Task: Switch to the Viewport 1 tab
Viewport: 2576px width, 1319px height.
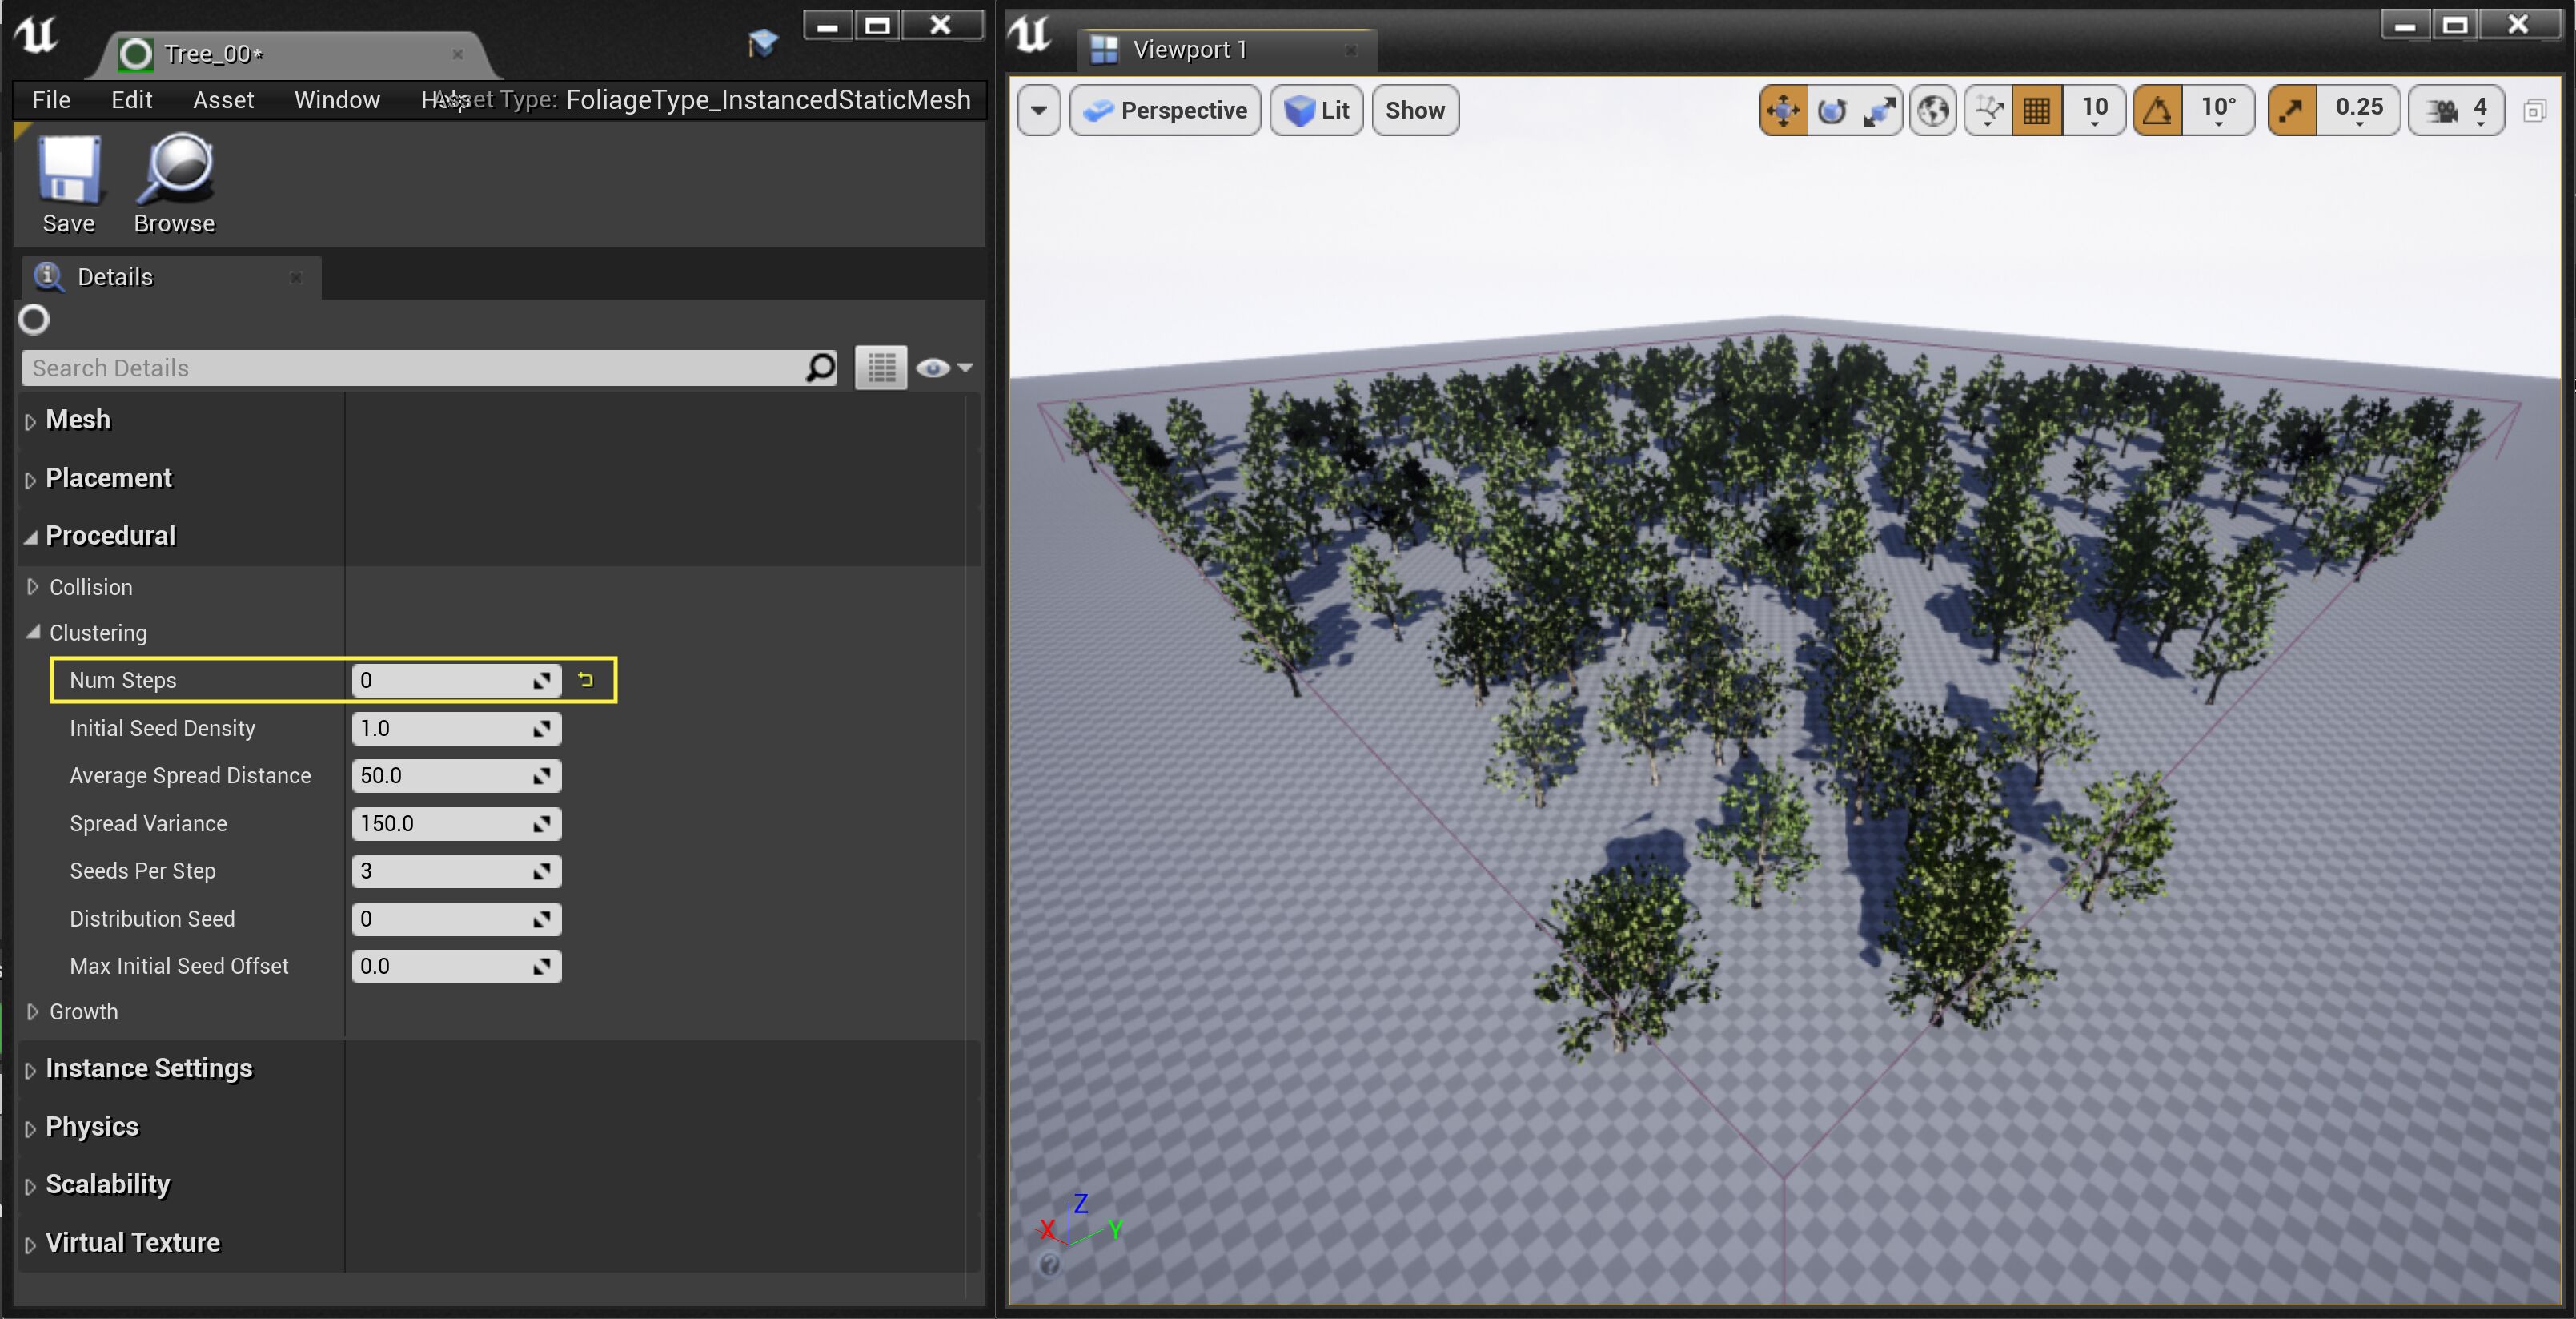Action: 1189,50
